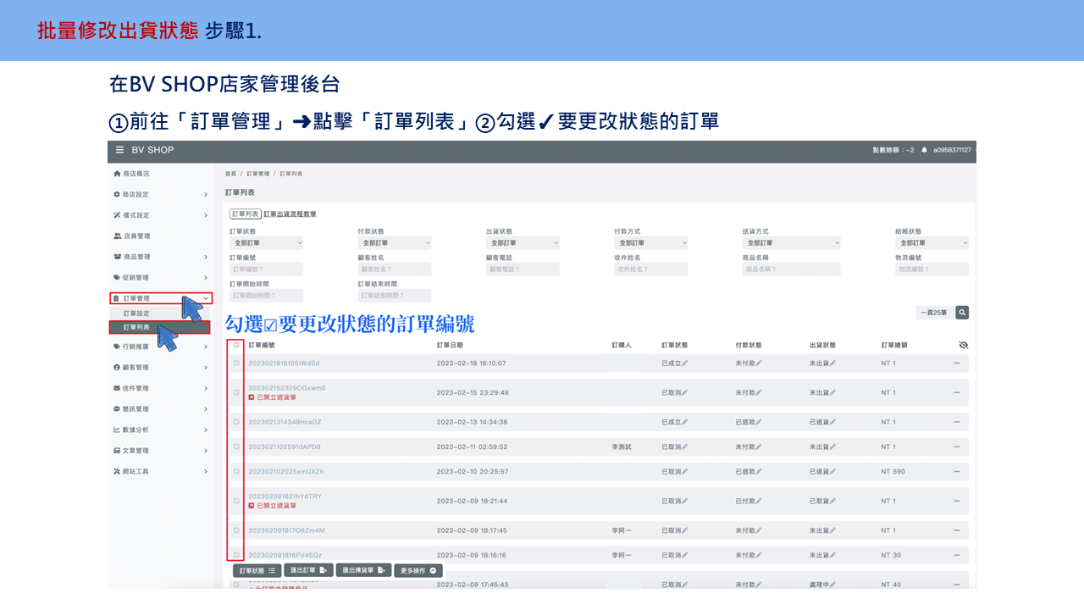
Task: Click the people icon for 店員管理
Action: coord(117,236)
